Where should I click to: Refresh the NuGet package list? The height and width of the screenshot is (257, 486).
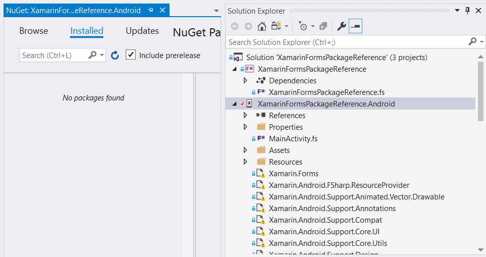[x=115, y=56]
